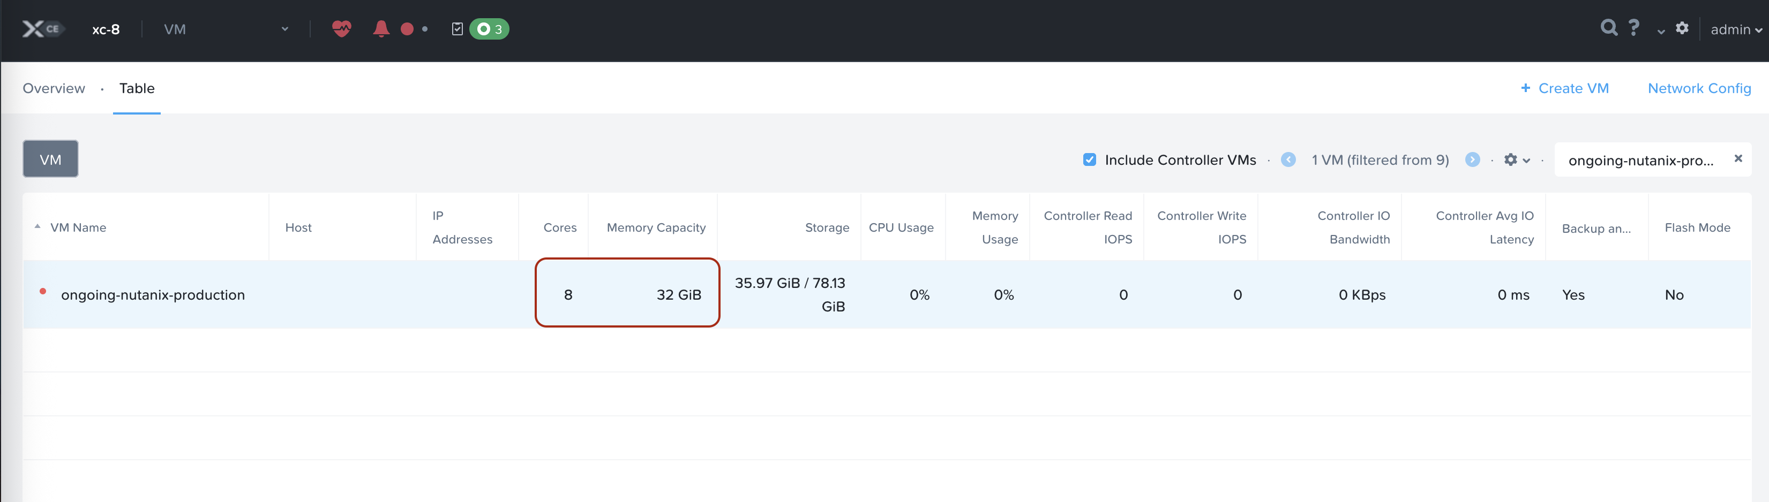View alerts via the bell icon
Screen dimensions: 1769x502
tap(382, 29)
